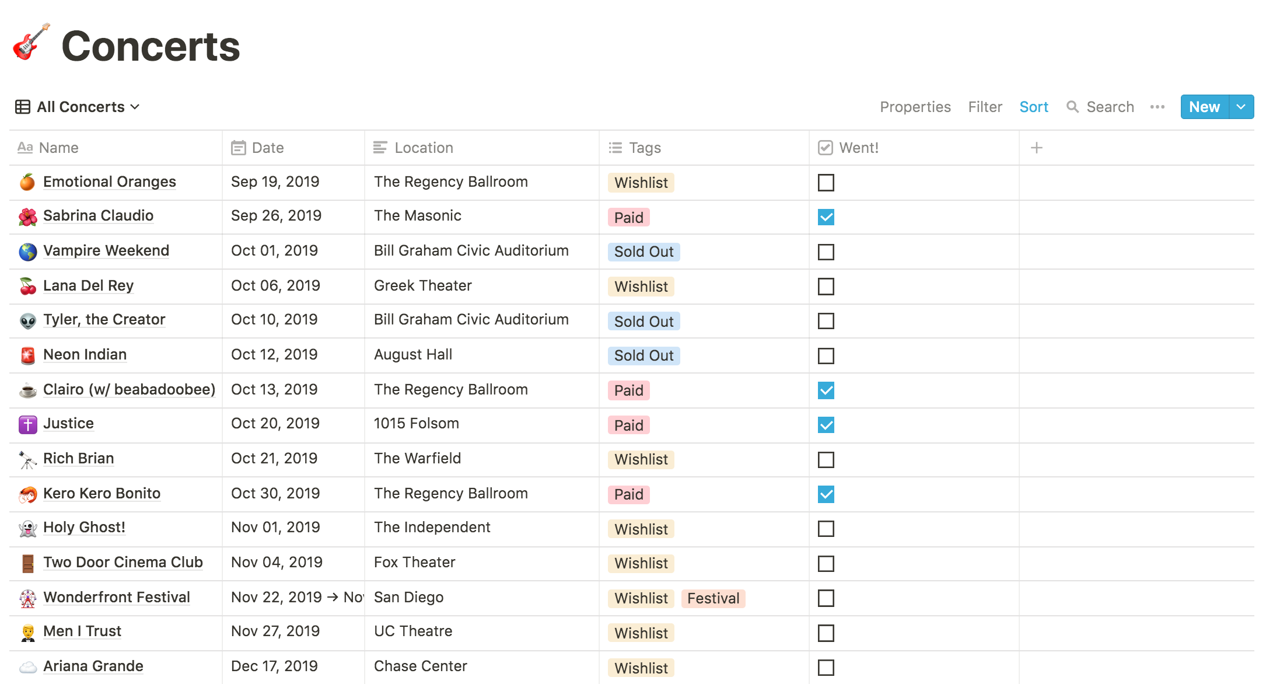This screenshot has height=684, width=1287.
Task: Click the tuxedo man icon for Men I Trust
Action: tap(27, 633)
